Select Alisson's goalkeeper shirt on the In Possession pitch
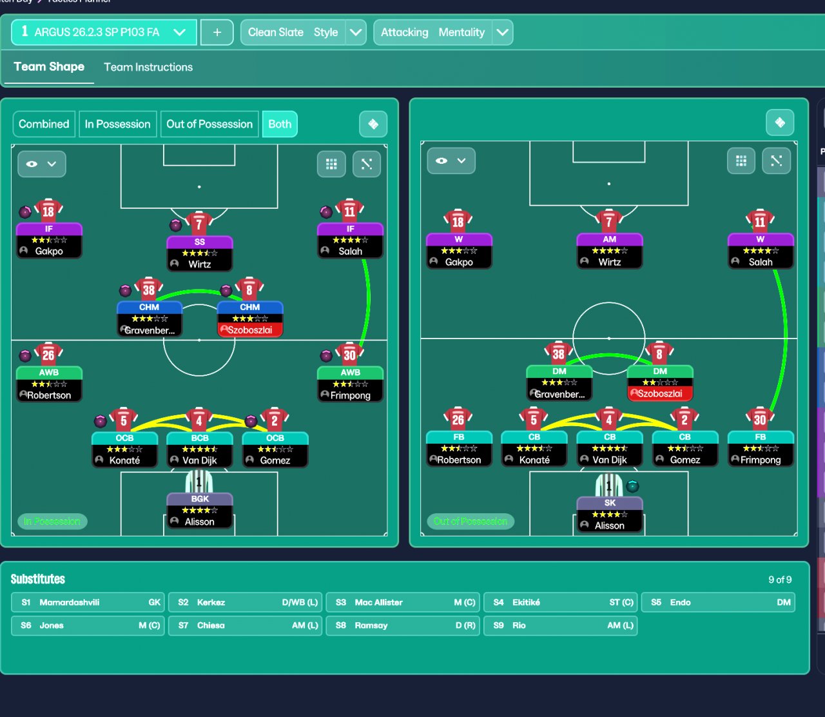The width and height of the screenshot is (825, 717). pos(199,481)
